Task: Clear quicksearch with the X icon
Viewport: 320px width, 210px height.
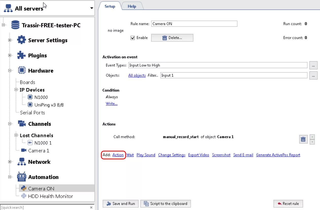Action: tap(91, 207)
